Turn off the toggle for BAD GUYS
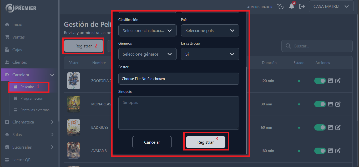 [x=320, y=127]
